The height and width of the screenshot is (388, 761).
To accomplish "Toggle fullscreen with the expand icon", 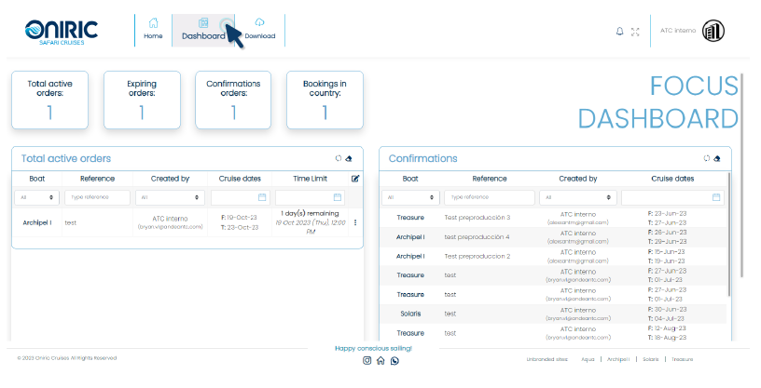I will coord(635,31).
